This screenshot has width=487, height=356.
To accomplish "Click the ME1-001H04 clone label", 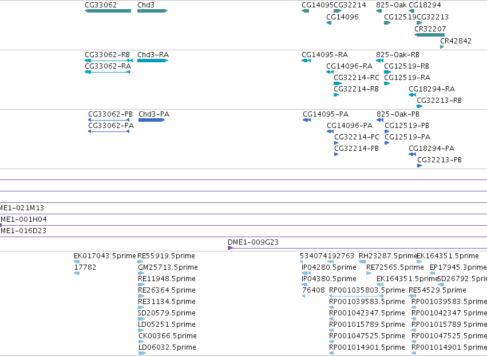I will 23,219.
